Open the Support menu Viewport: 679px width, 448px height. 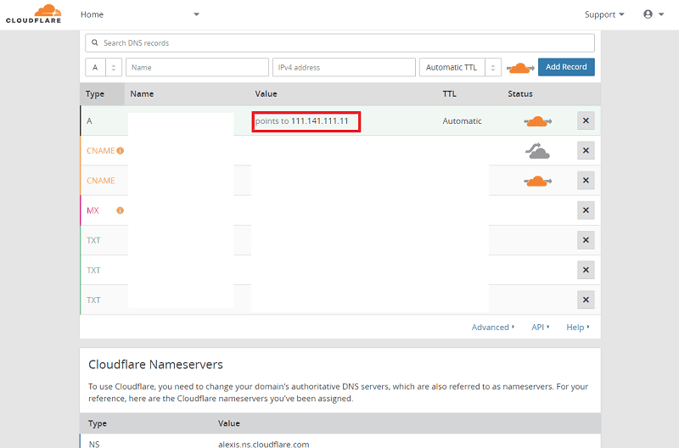click(x=604, y=14)
